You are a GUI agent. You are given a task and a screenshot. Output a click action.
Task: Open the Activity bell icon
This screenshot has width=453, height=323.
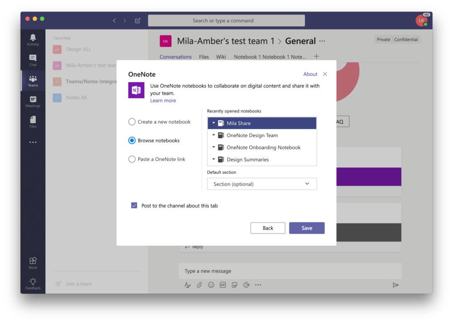[x=33, y=40]
